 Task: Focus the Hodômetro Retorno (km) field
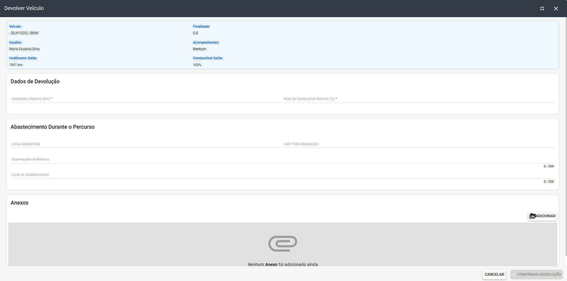146,99
